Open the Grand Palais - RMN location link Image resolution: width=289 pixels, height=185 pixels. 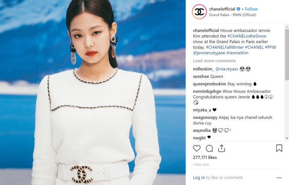tap(233, 15)
